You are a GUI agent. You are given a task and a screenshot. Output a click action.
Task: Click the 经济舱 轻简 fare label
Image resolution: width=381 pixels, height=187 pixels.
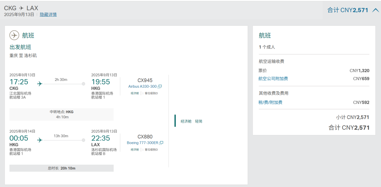pos(192,121)
